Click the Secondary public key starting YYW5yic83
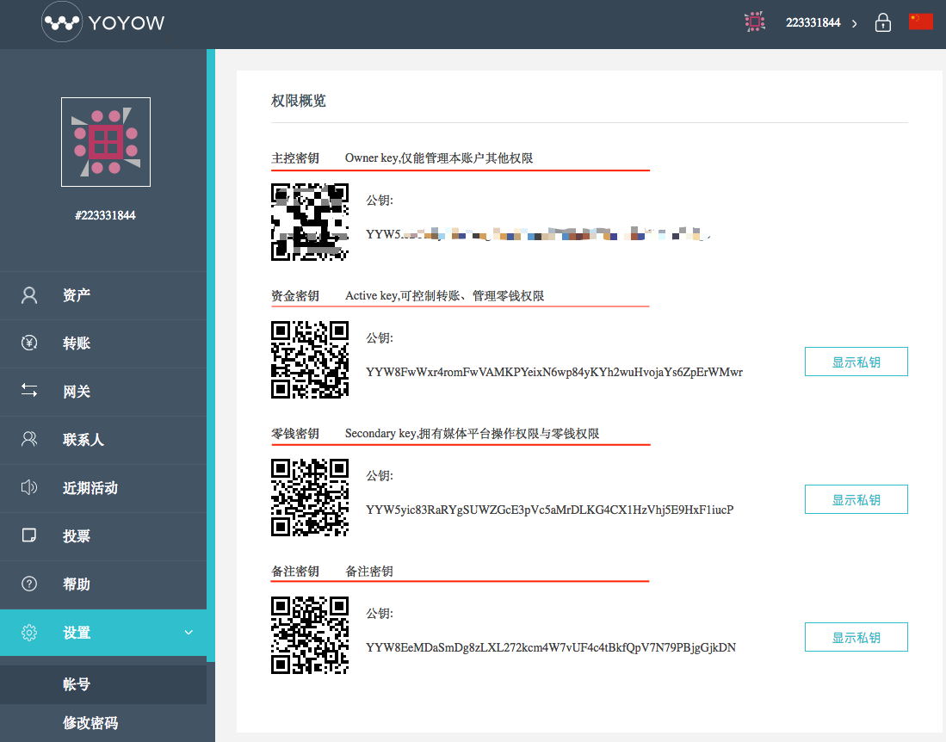 coord(550,510)
